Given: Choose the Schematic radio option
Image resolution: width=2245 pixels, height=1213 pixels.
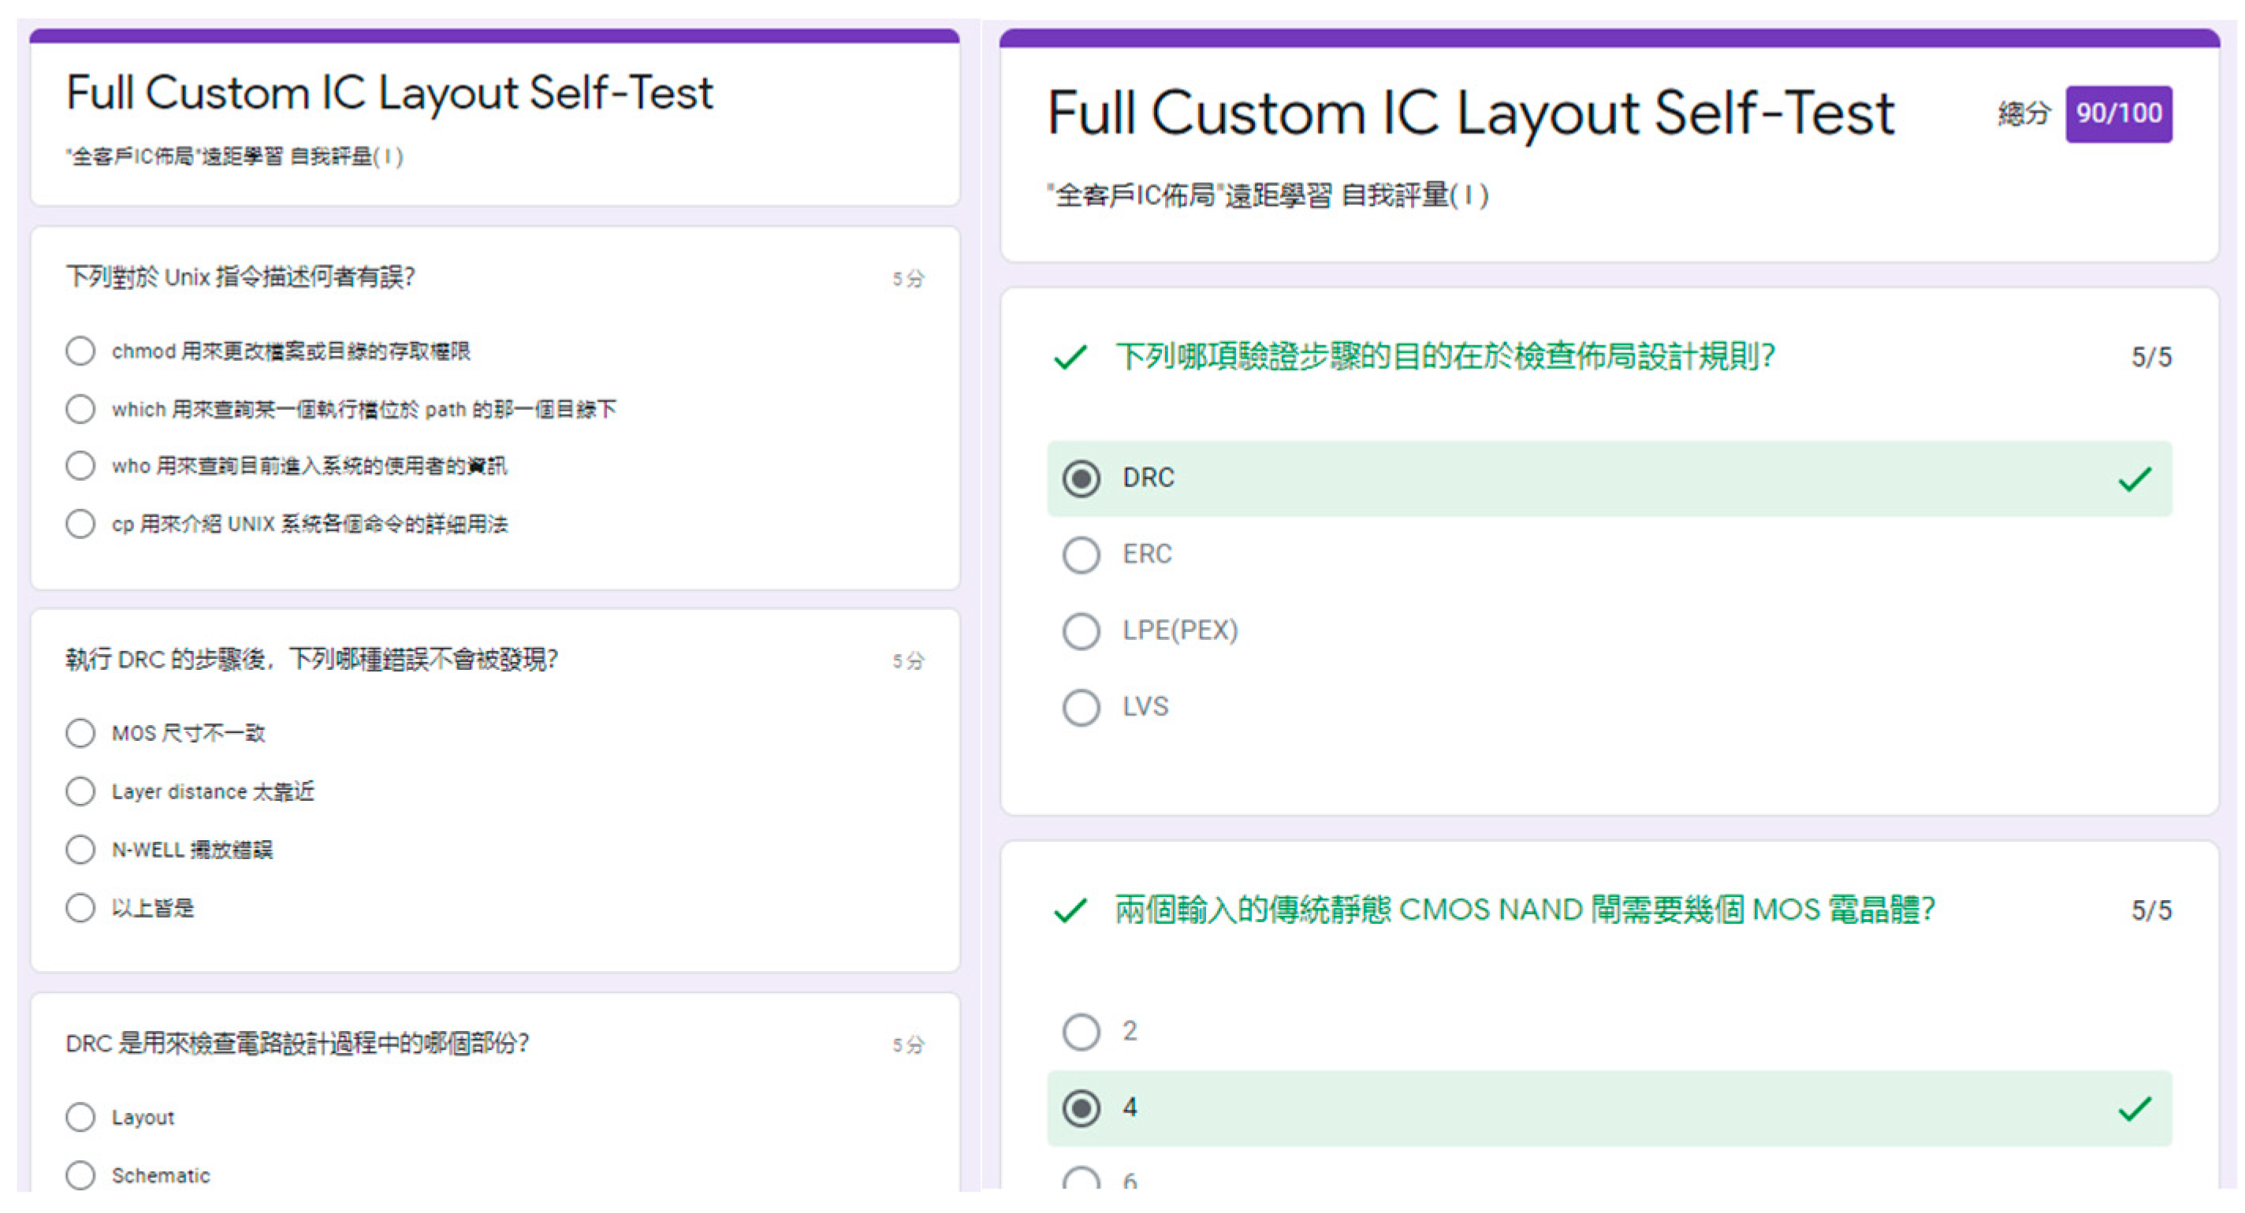Looking at the screenshot, I should (x=80, y=1175).
